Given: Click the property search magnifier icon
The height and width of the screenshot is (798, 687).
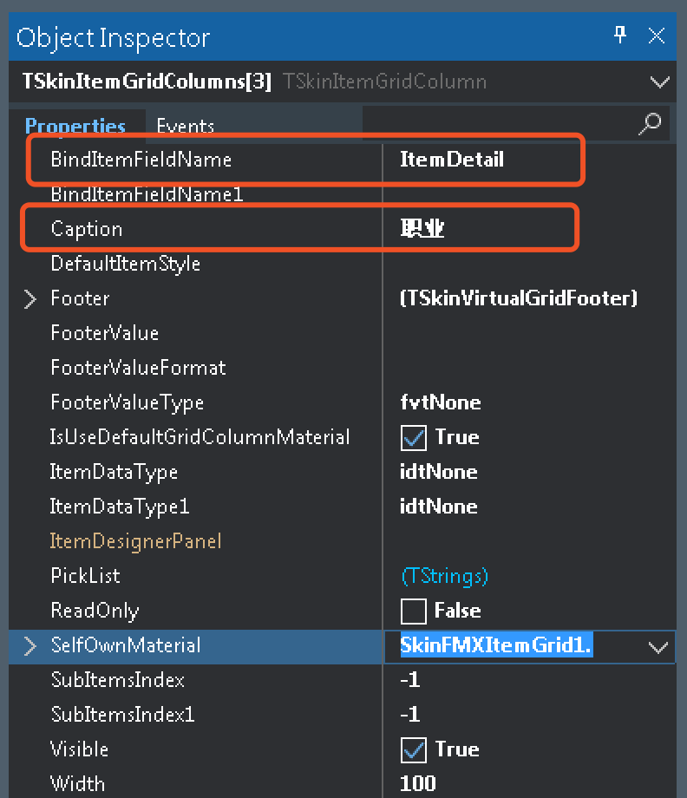Looking at the screenshot, I should click(650, 124).
